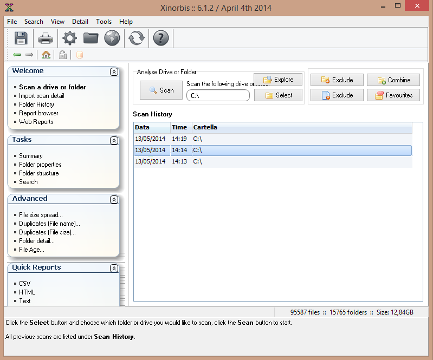
Task: Open 'File Age...' in Advanced
Action: 31,250
